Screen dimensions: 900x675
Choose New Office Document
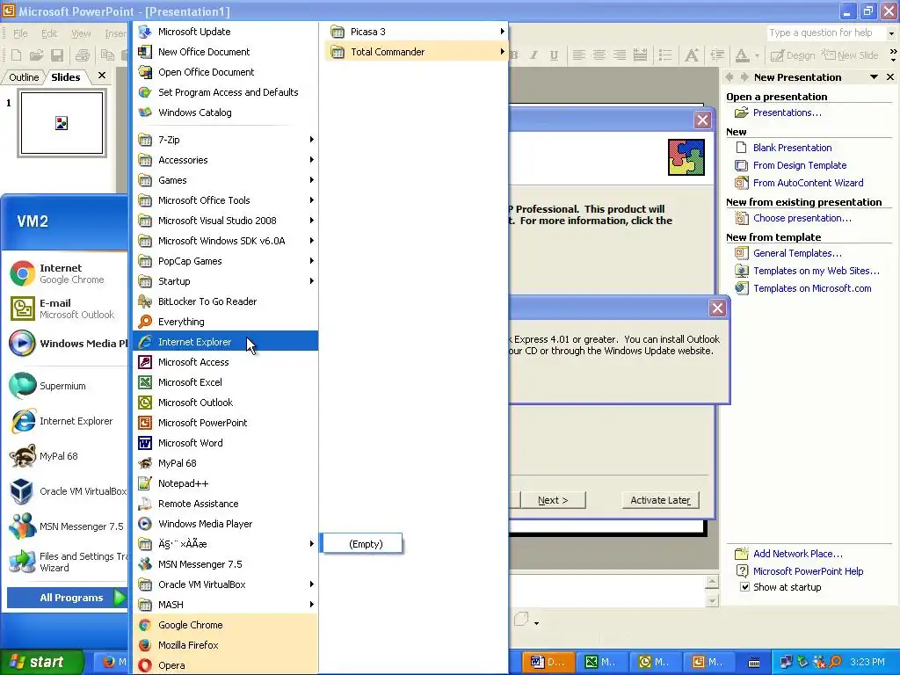[225, 52]
